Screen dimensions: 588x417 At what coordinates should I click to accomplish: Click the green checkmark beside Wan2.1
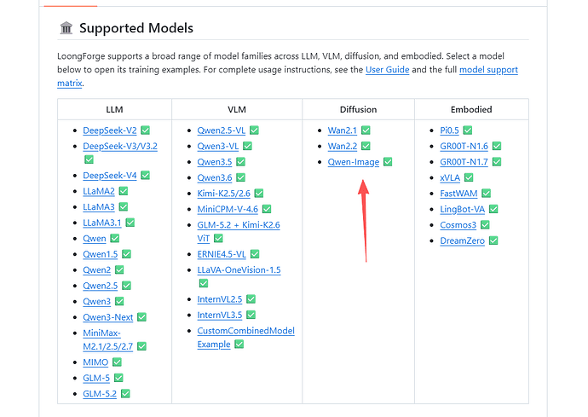point(366,130)
